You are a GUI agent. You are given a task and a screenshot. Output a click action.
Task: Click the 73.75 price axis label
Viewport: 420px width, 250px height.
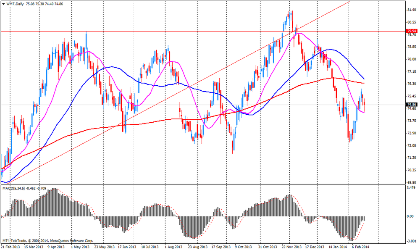click(411, 121)
